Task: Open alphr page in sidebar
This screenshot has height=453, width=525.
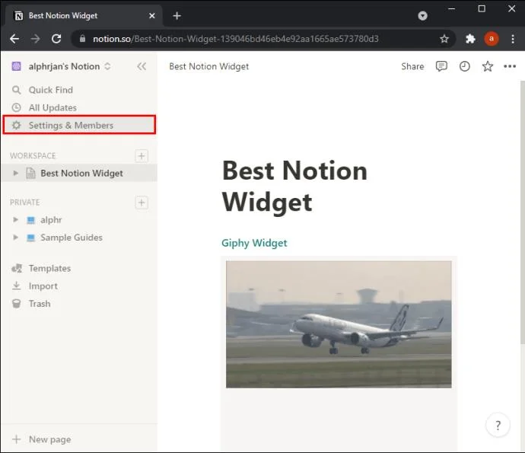Action: (x=79, y=220)
